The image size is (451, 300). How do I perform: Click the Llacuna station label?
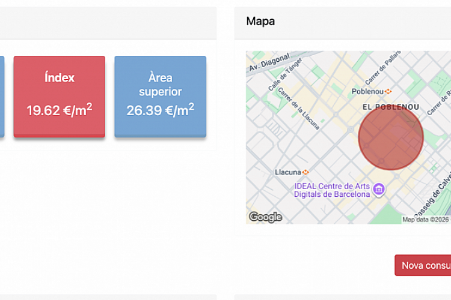[287, 172]
